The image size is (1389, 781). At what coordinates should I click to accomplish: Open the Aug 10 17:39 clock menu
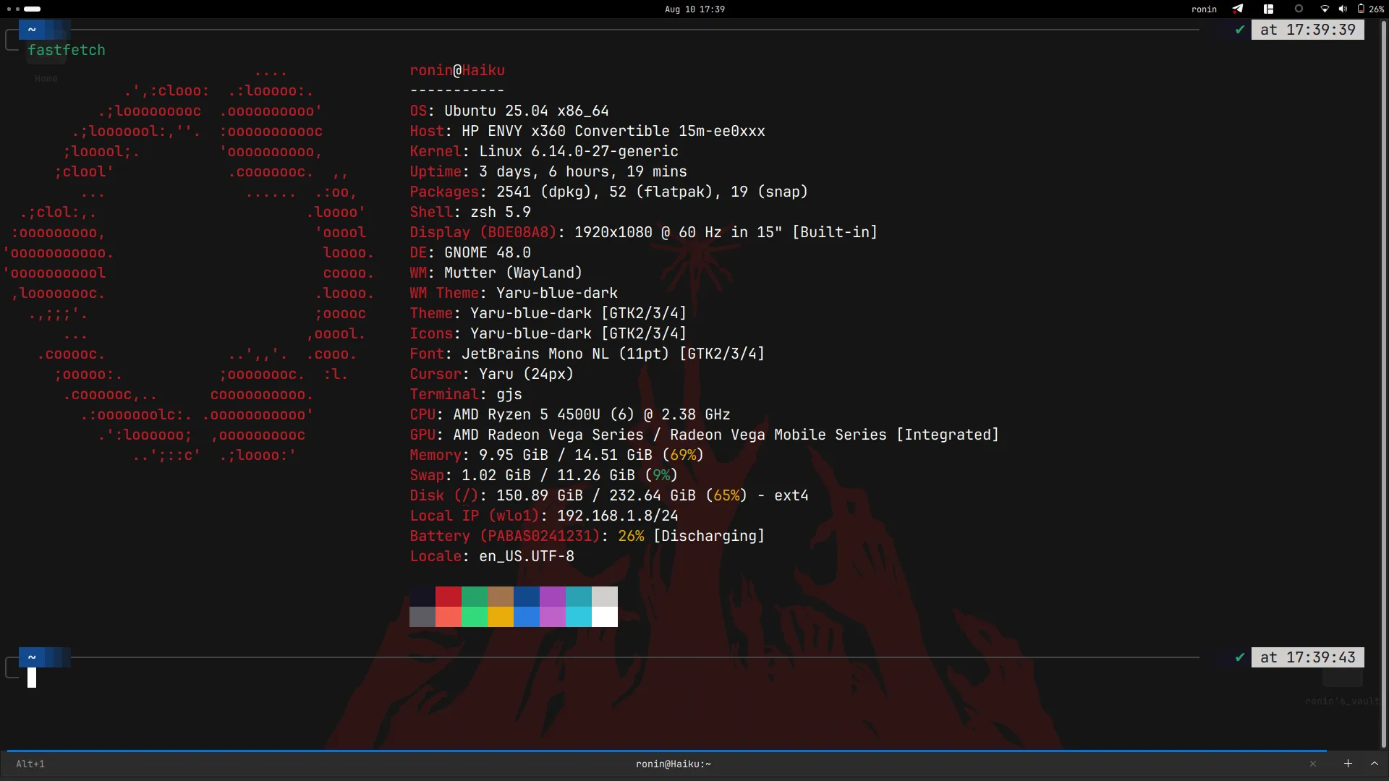coord(694,9)
